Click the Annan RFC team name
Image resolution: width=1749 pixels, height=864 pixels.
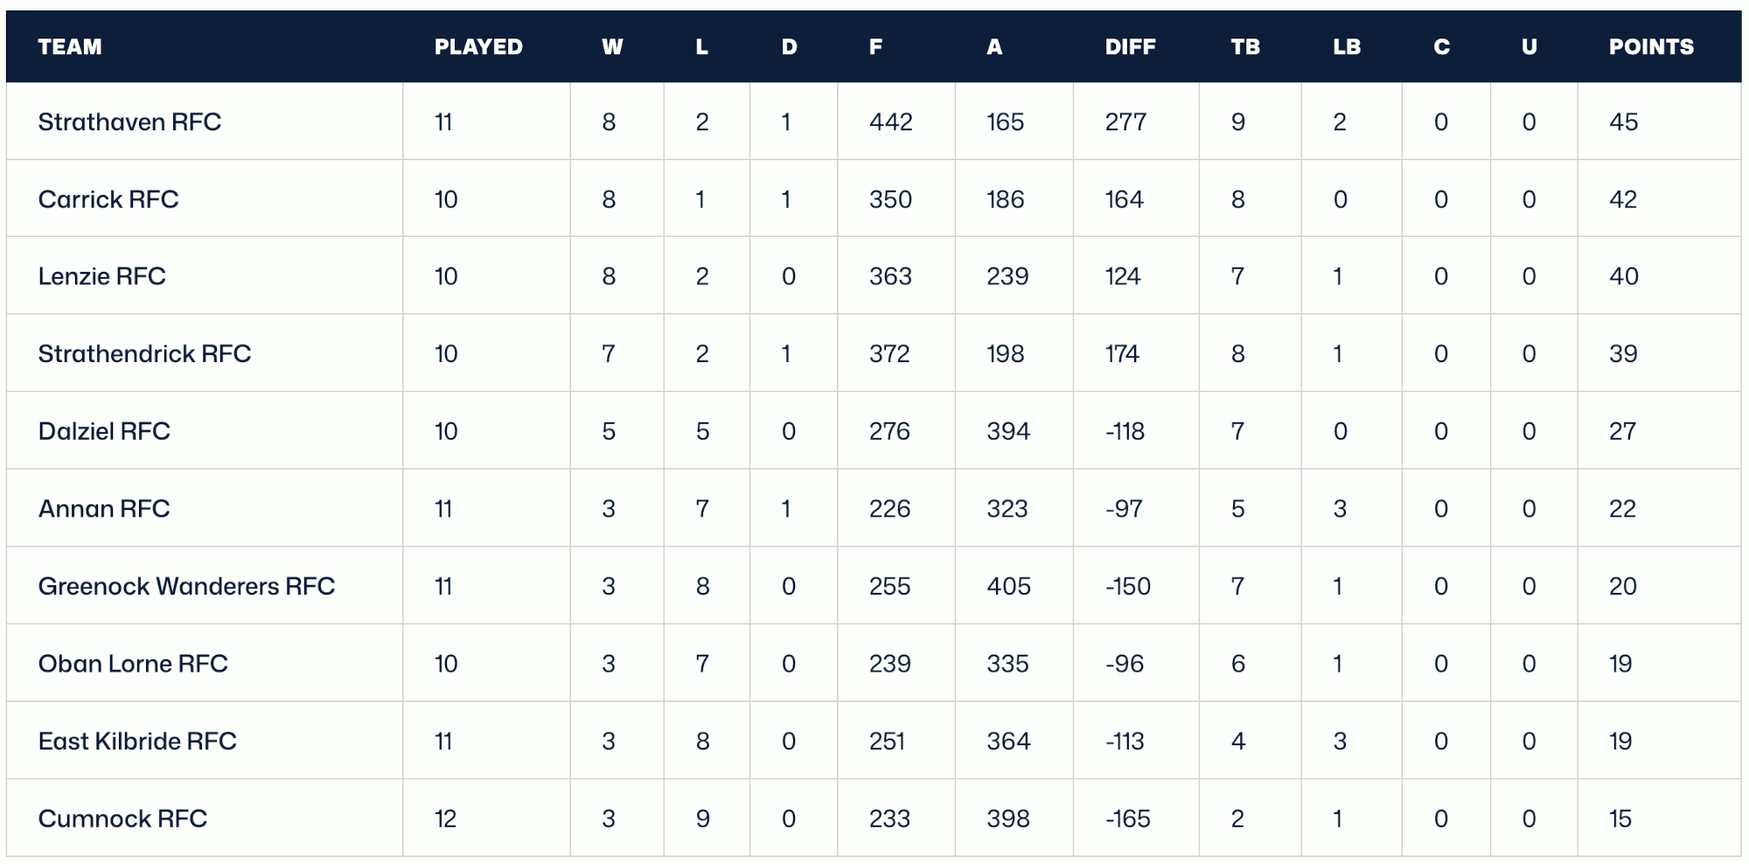coord(104,508)
